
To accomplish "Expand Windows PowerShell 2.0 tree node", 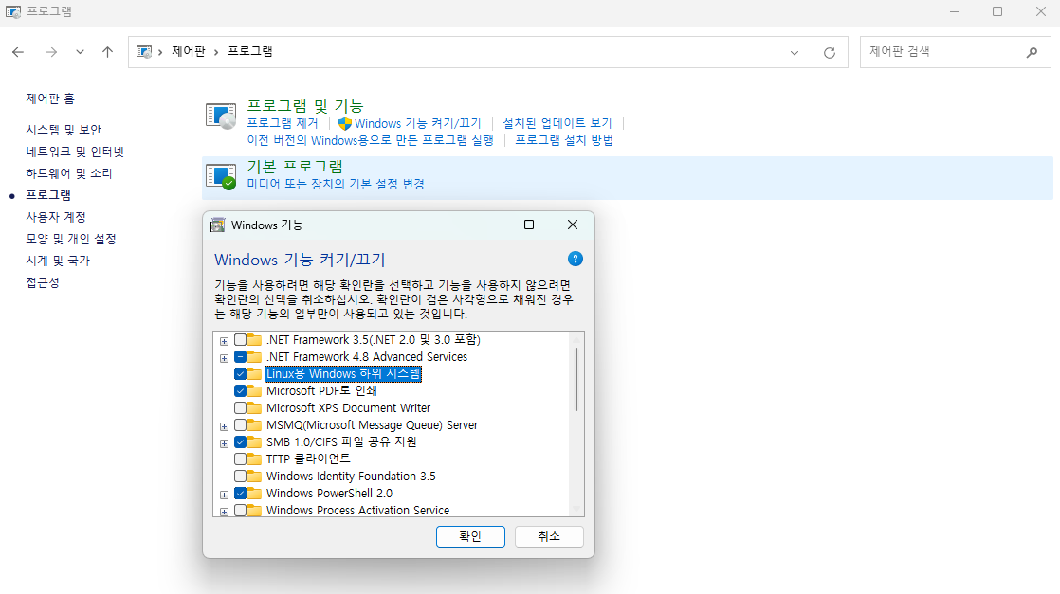I will 224,495.
